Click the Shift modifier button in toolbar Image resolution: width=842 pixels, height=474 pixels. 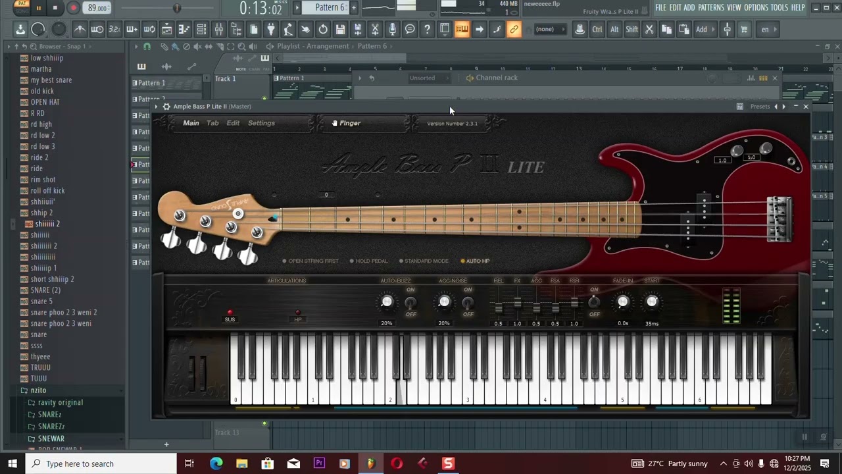point(632,29)
